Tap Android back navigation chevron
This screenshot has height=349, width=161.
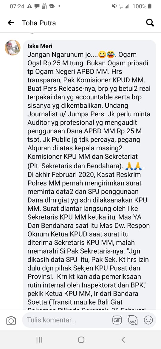(x=123, y=340)
